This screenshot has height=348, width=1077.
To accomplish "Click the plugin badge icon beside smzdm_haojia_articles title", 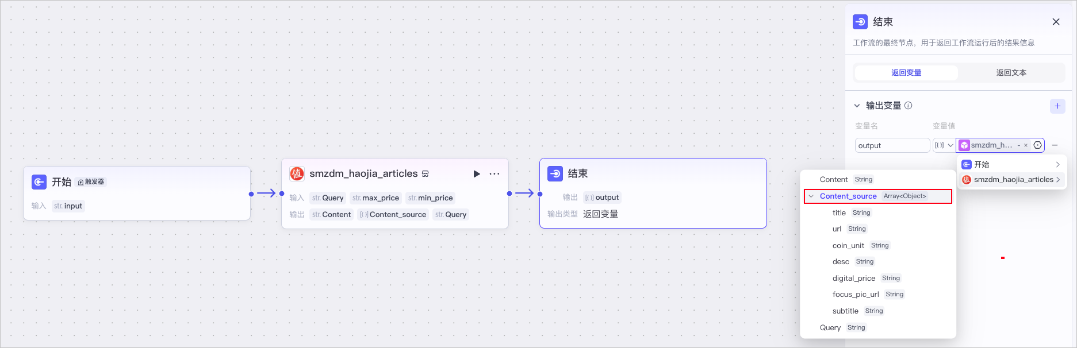I will tap(426, 173).
